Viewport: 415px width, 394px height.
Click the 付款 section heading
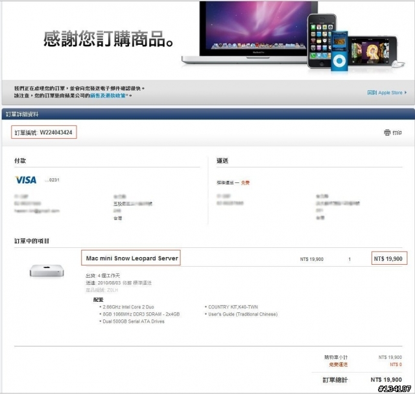pyautogui.click(x=20, y=160)
